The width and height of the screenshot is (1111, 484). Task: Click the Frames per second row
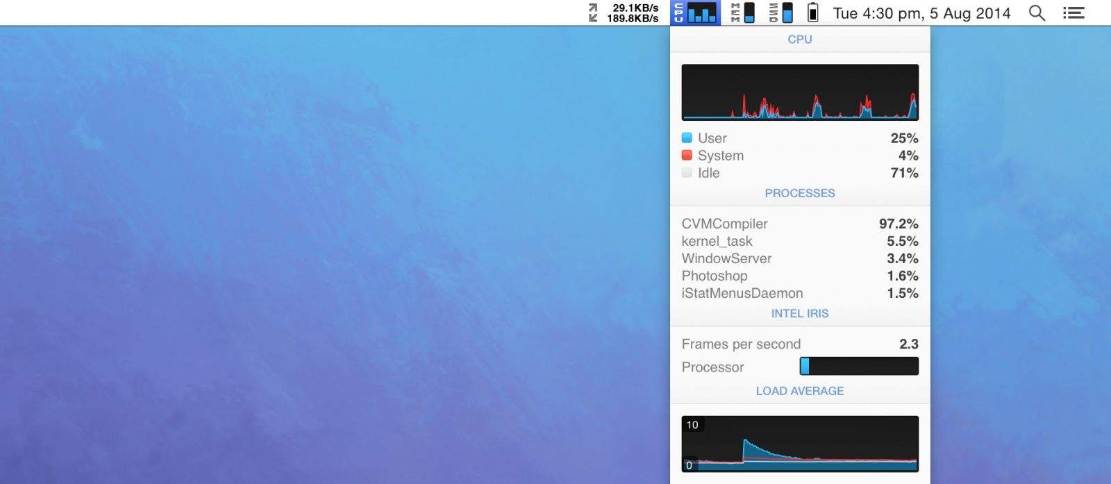pyautogui.click(x=799, y=344)
